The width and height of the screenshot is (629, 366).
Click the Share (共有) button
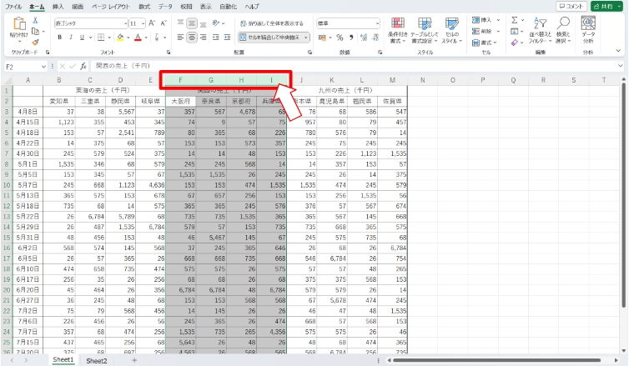607,6
